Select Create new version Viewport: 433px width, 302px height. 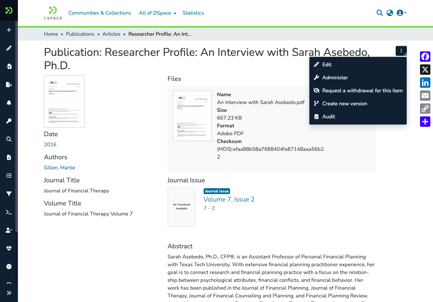click(x=358, y=104)
